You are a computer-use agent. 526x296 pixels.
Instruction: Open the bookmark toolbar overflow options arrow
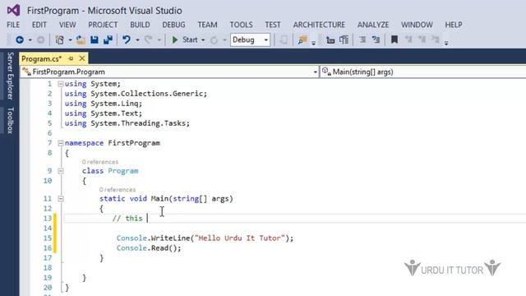click(446, 43)
